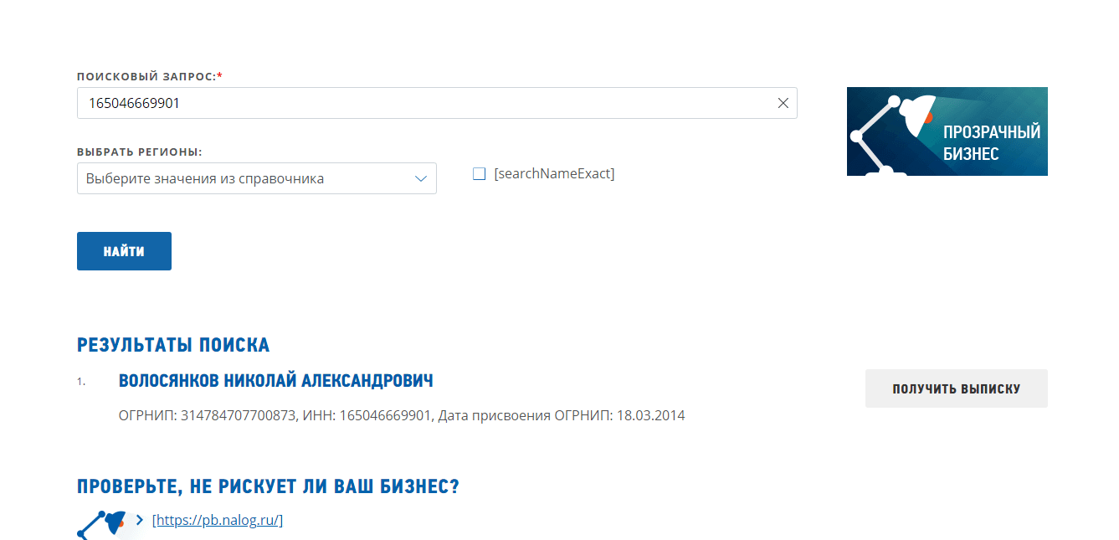This screenshot has height=540, width=1119.
Task: Click the ПОИСКОВЫЙ ЗАПРОС field label
Action: 147,76
